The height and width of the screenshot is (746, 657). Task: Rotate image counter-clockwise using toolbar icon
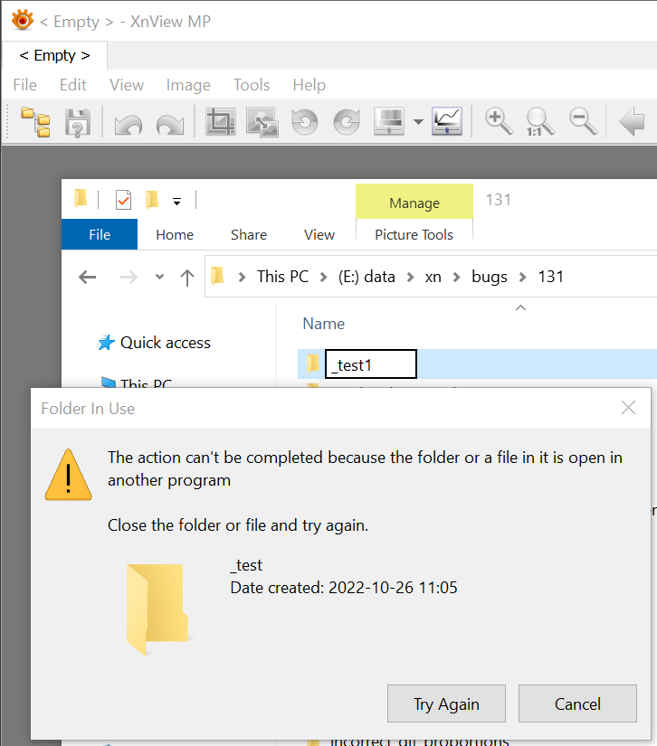pos(305,121)
